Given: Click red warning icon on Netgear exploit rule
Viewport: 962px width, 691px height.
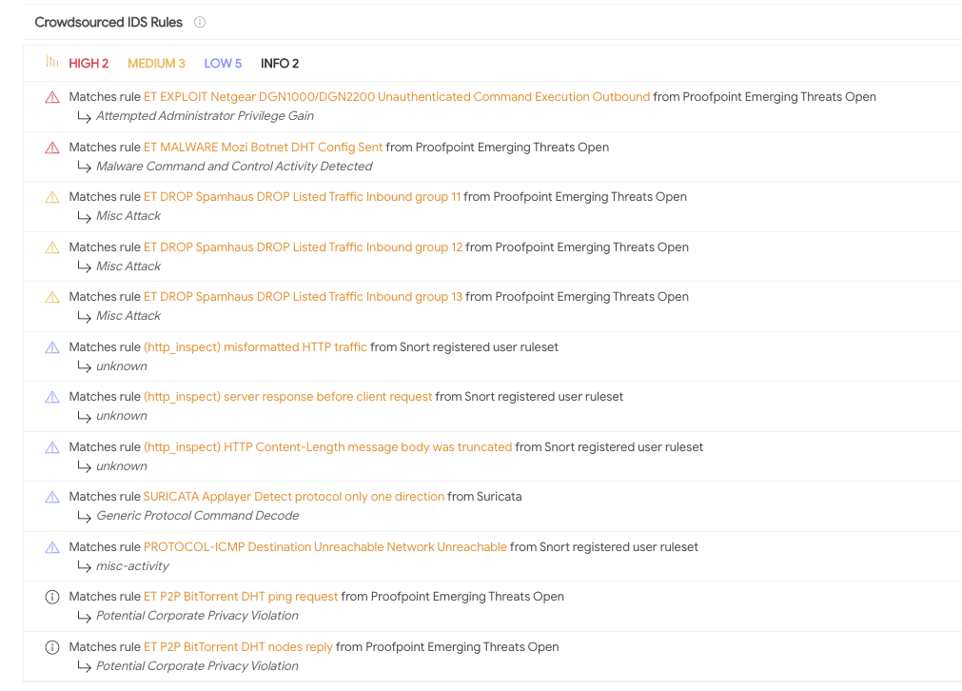Looking at the screenshot, I should pyautogui.click(x=52, y=97).
